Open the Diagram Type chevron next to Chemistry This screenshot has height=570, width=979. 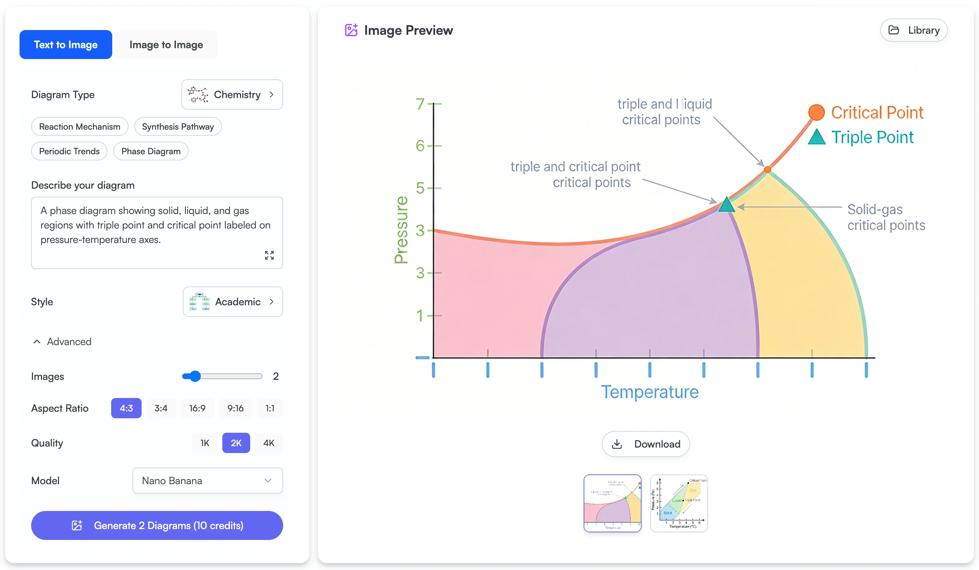(272, 94)
